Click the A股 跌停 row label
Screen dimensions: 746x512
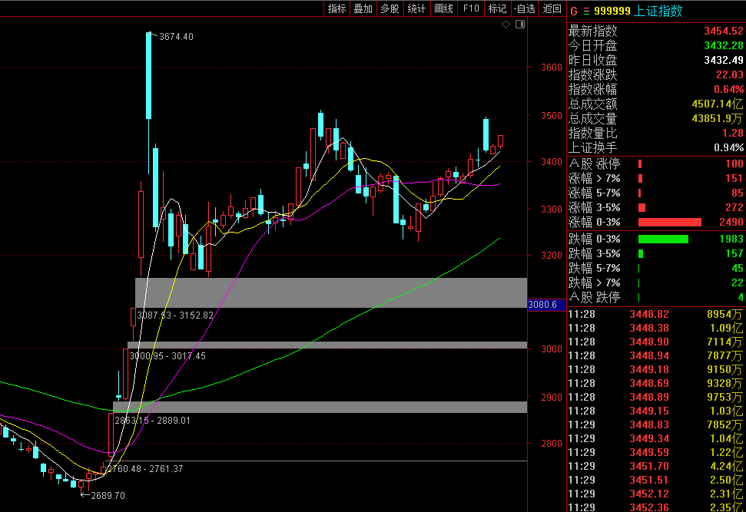click(x=594, y=298)
